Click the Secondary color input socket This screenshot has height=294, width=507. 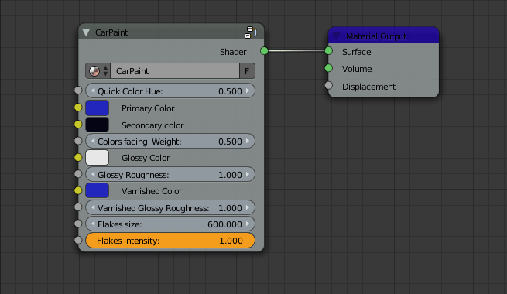[78, 124]
